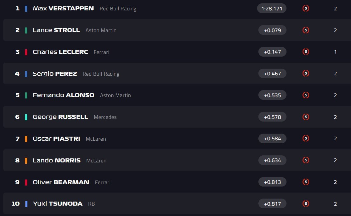Viewport: 351px width, 216px height.
Task: Click soft tyre icon in Russell's row
Action: coord(306,117)
